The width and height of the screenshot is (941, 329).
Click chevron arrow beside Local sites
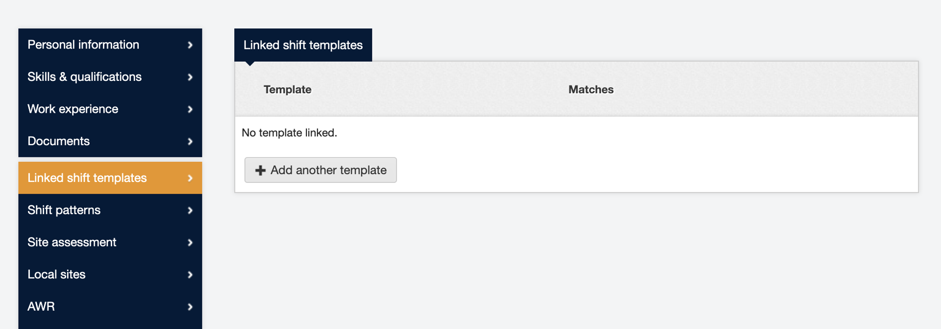coord(190,275)
